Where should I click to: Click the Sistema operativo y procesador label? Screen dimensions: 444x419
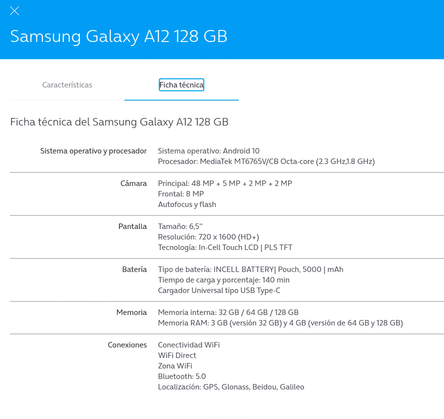tap(93, 151)
